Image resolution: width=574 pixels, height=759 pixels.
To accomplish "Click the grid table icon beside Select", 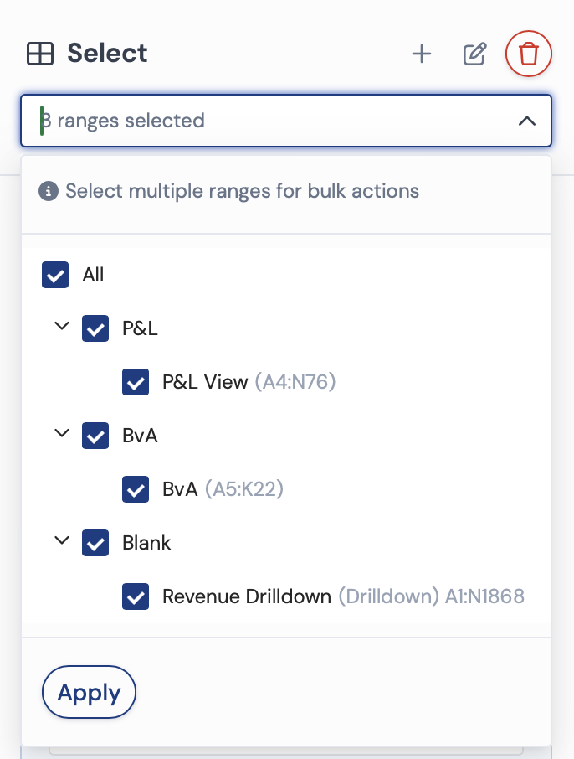I will pyautogui.click(x=40, y=54).
